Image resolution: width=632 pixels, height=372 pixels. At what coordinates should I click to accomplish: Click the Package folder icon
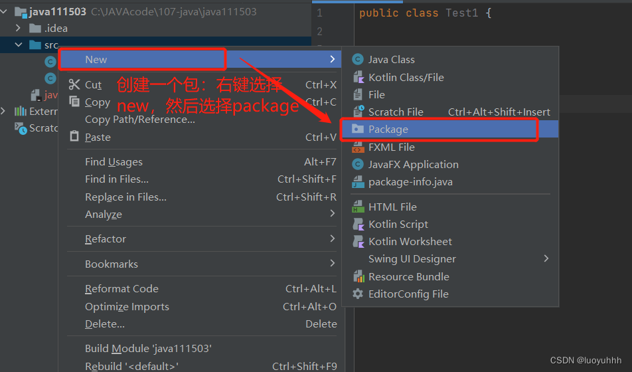[358, 129]
